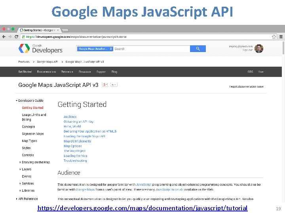This screenshot has height=213, width=285.
Task: Open Get Started nav item
Action: tap(25, 72)
